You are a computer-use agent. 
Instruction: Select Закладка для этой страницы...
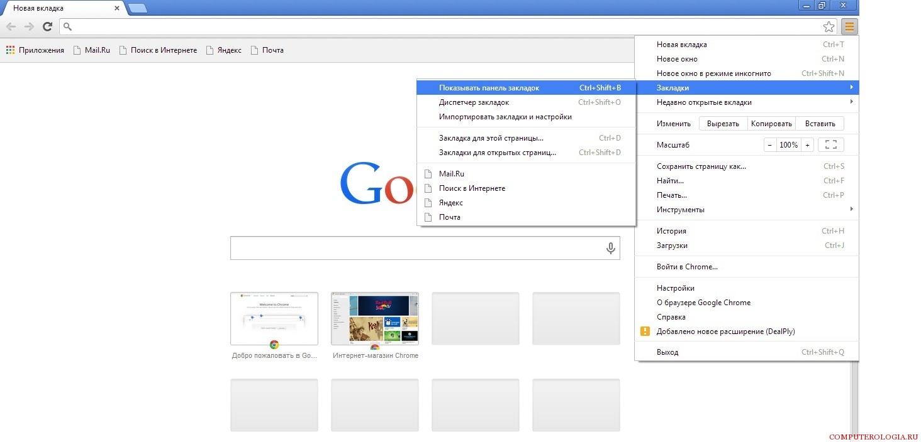pos(527,138)
